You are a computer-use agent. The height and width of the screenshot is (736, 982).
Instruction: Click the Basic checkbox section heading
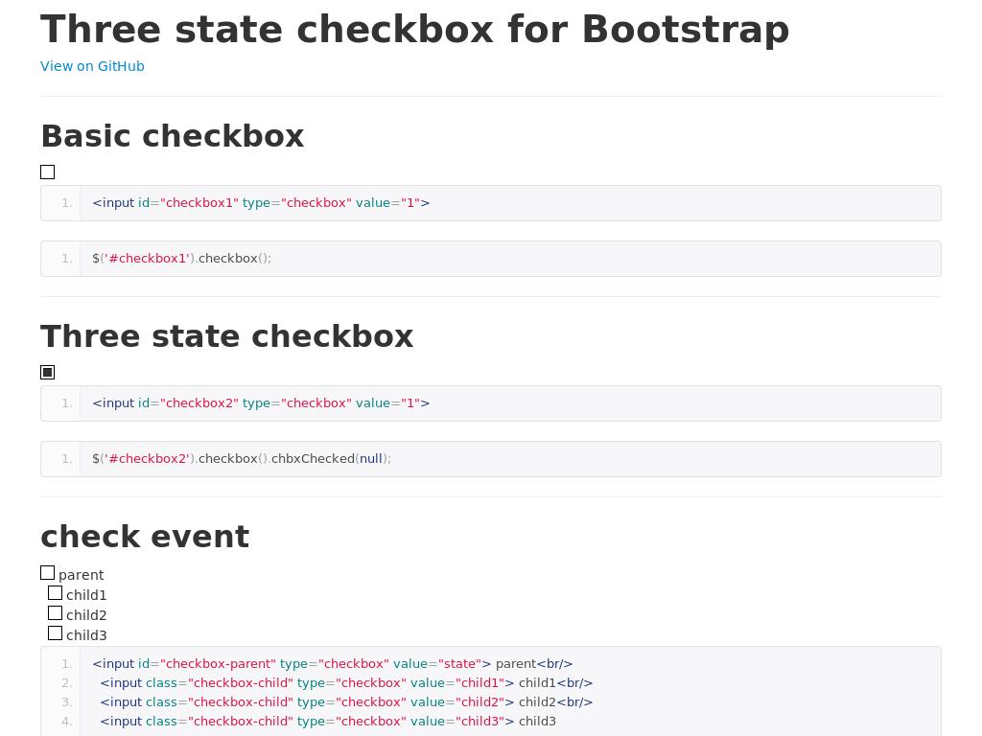click(173, 136)
